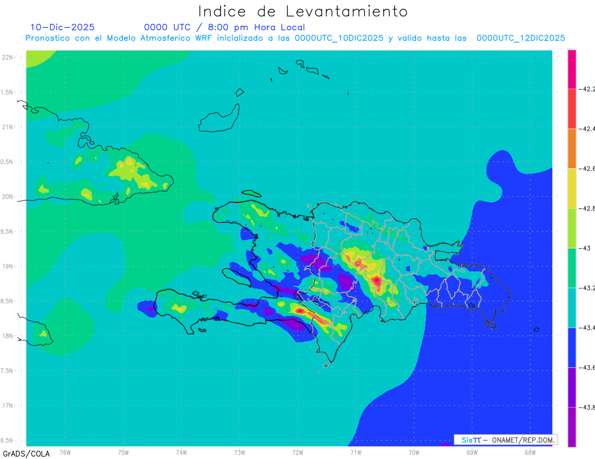The image size is (595, 459).
Task: Click the "71W" longitude label
Action: (356, 452)
